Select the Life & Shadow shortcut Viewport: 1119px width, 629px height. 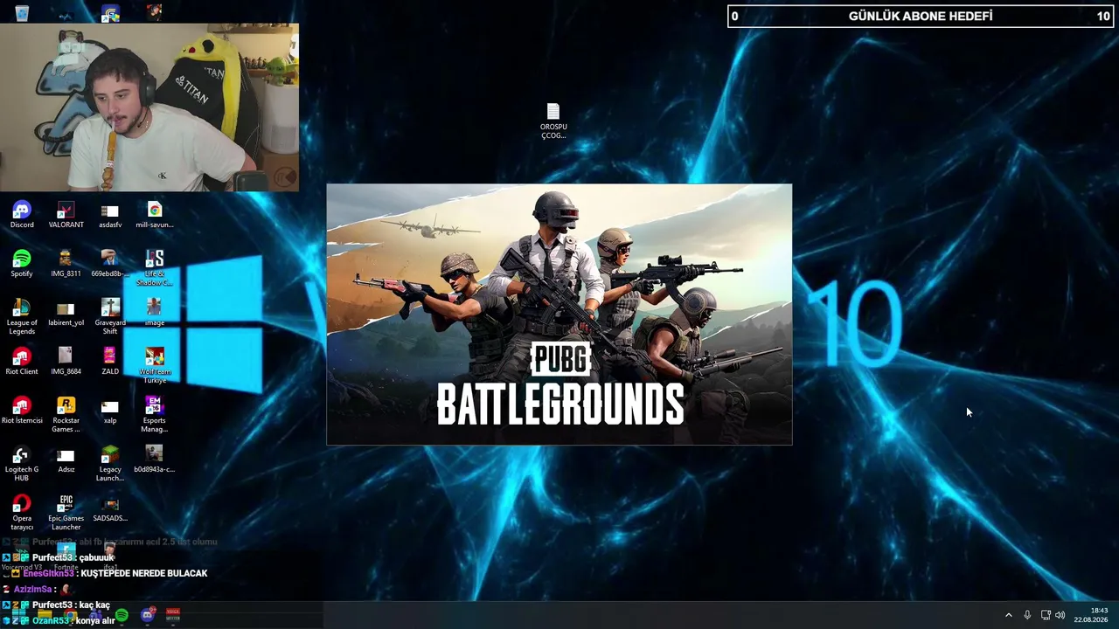tap(155, 268)
